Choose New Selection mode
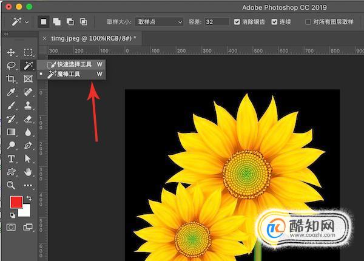This screenshot has width=364, height=261. (x=44, y=22)
